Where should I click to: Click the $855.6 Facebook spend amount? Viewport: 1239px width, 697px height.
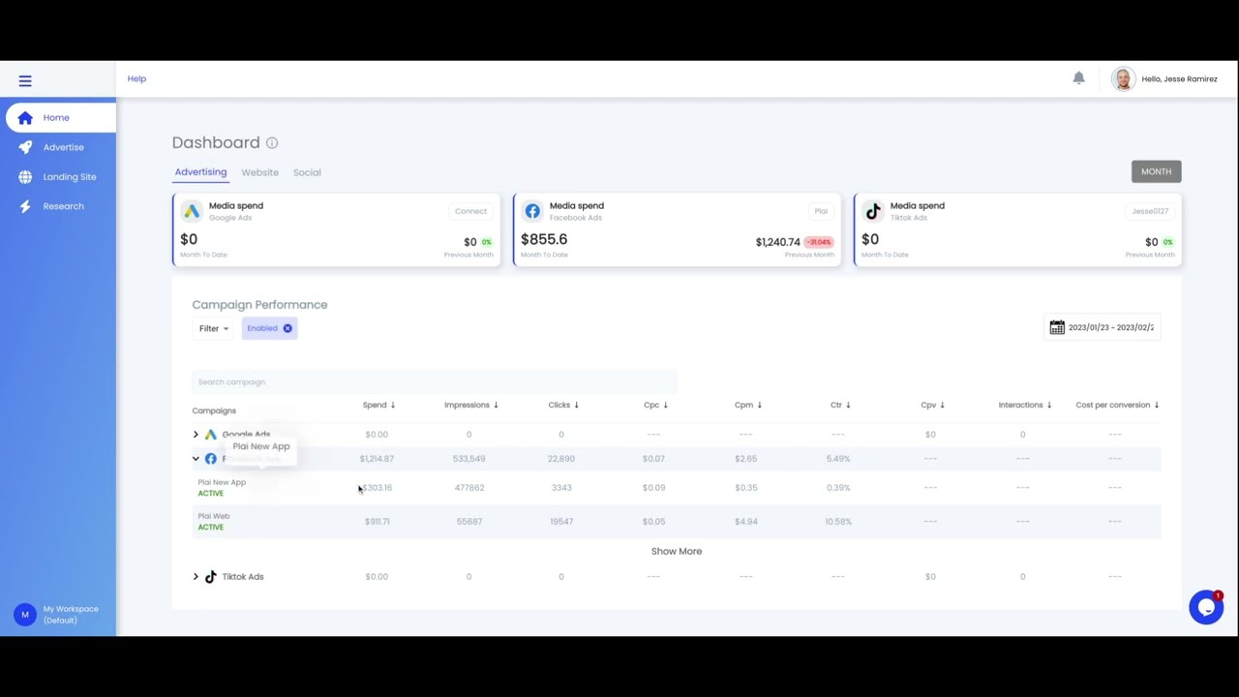coord(544,239)
